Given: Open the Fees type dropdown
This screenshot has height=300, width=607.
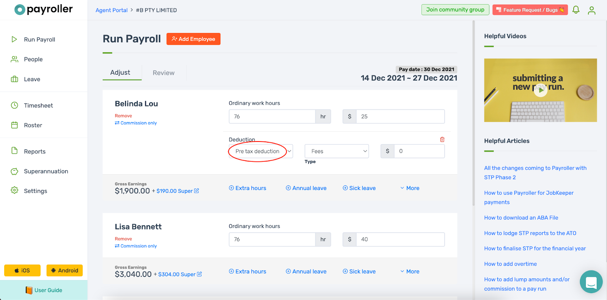Looking at the screenshot, I should [x=337, y=151].
